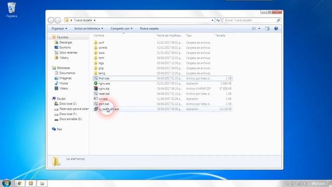Open the Organizar menu
332x187 pixels.
click(59, 29)
